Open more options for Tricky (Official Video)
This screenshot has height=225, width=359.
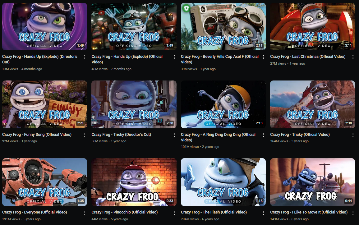tap(353, 135)
